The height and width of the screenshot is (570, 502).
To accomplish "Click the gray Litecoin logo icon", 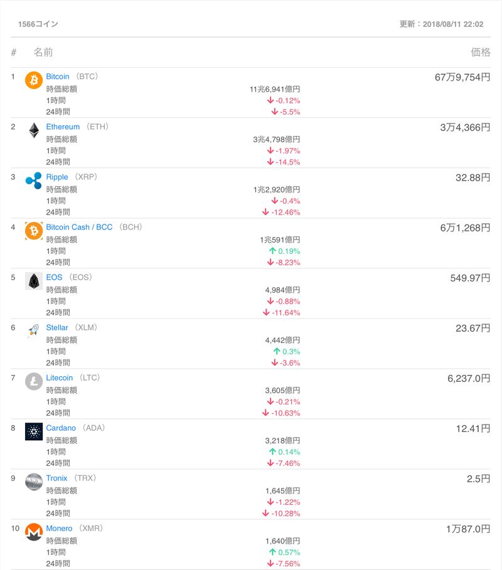I will coord(34,381).
